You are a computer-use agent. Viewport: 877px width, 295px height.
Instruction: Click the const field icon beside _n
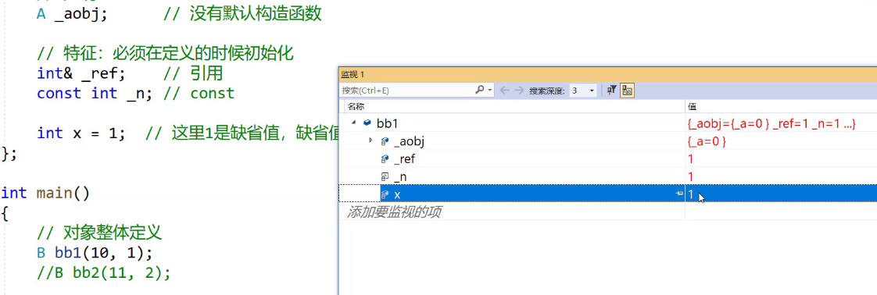pyautogui.click(x=385, y=177)
